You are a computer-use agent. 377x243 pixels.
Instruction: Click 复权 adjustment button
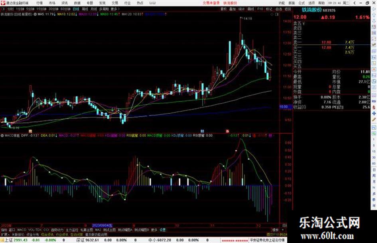pos(223,9)
